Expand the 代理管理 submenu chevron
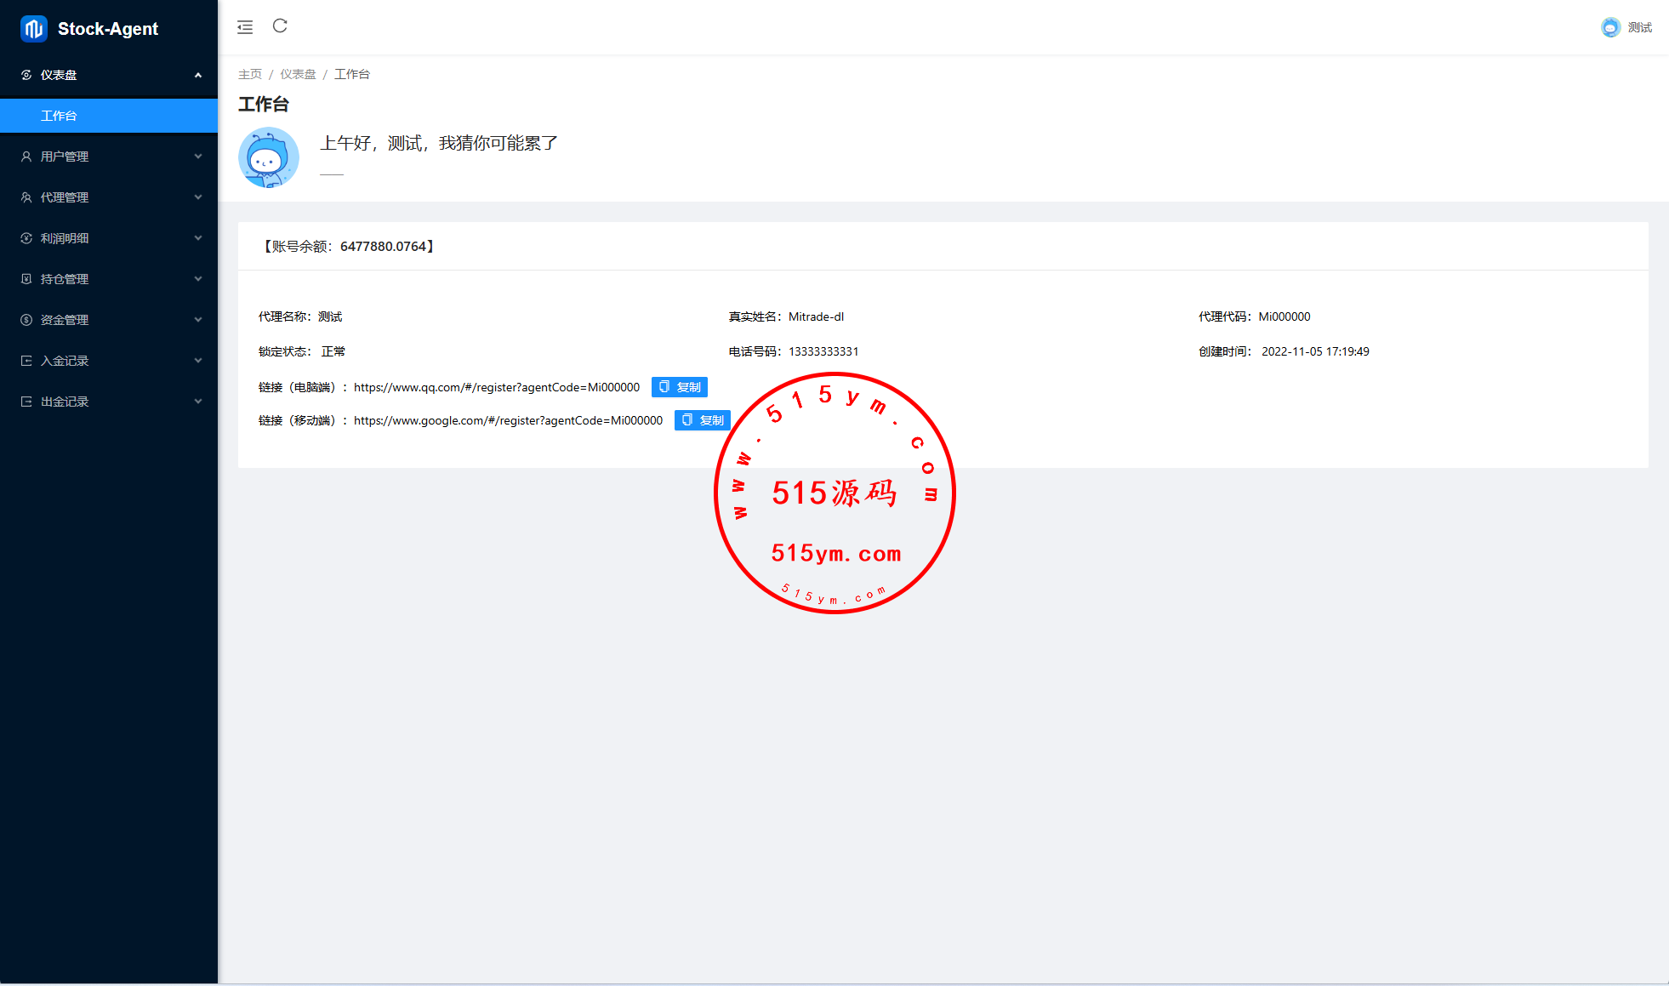This screenshot has height=986, width=1669. (x=198, y=197)
